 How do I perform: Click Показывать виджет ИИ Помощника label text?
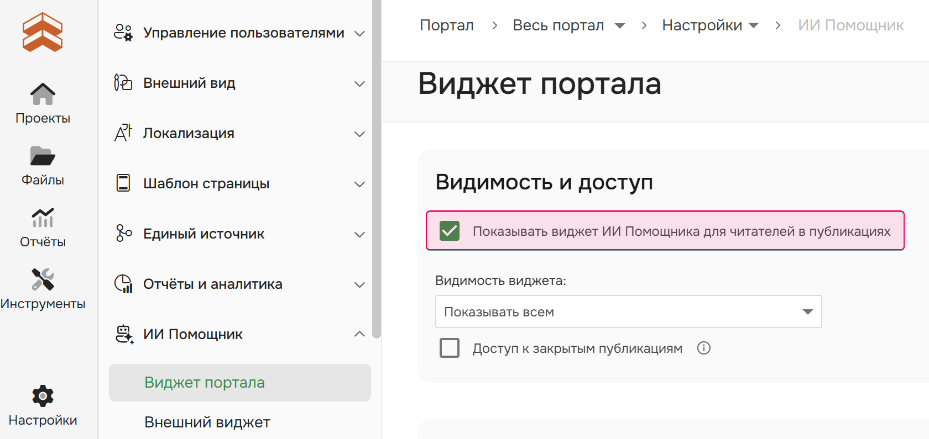(681, 231)
